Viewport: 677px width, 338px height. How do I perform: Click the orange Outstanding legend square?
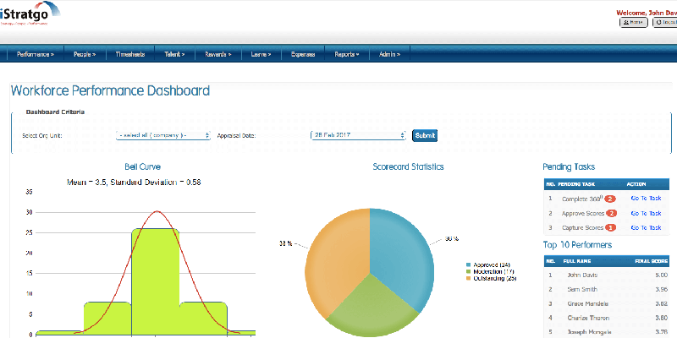(467, 278)
